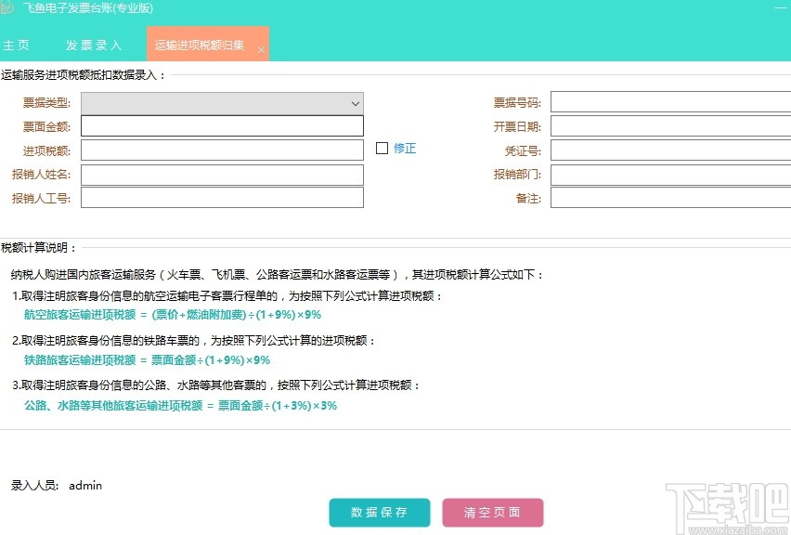Click the 票据号码 input field
This screenshot has width=791, height=535.
(x=670, y=102)
